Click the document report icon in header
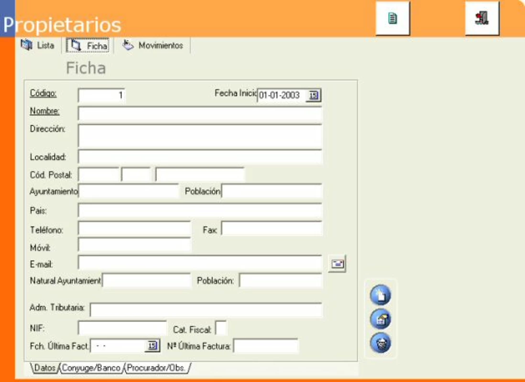The width and height of the screenshot is (525, 382). 393,19
